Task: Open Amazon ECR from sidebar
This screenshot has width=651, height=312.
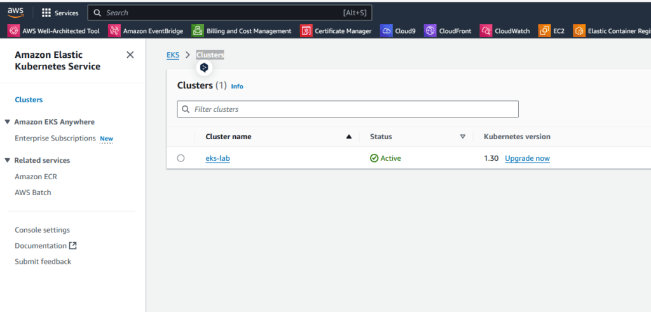Action: (36, 177)
